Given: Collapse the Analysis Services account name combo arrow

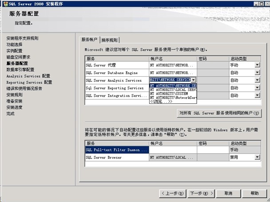Looking at the screenshot, I should point(194,80).
